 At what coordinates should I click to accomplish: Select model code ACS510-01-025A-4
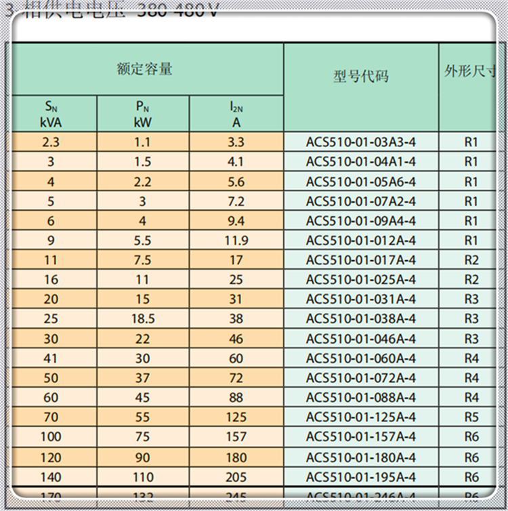(361, 280)
